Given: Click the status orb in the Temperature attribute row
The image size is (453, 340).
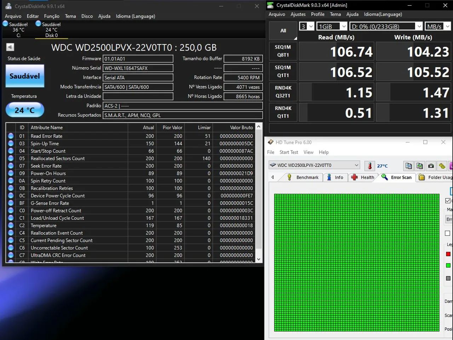Looking at the screenshot, I should (11, 225).
